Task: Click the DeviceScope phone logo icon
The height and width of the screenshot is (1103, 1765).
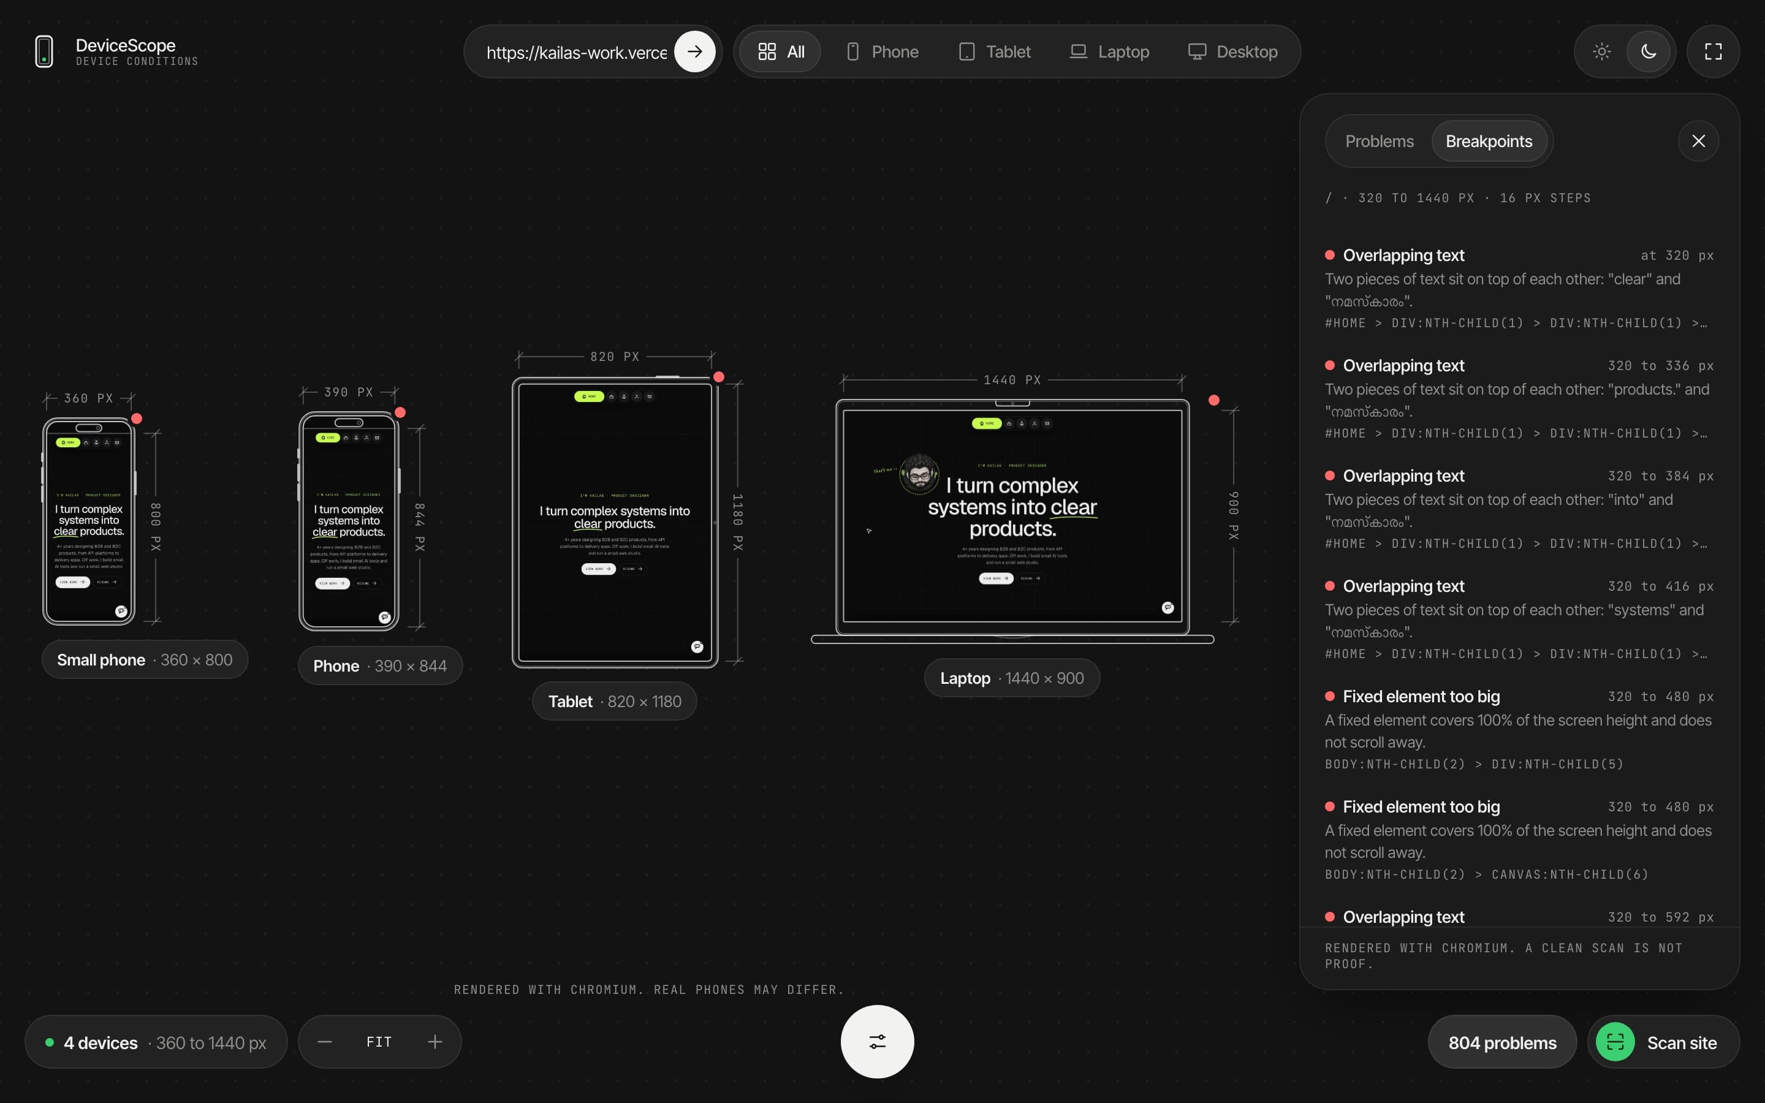Action: (x=44, y=52)
